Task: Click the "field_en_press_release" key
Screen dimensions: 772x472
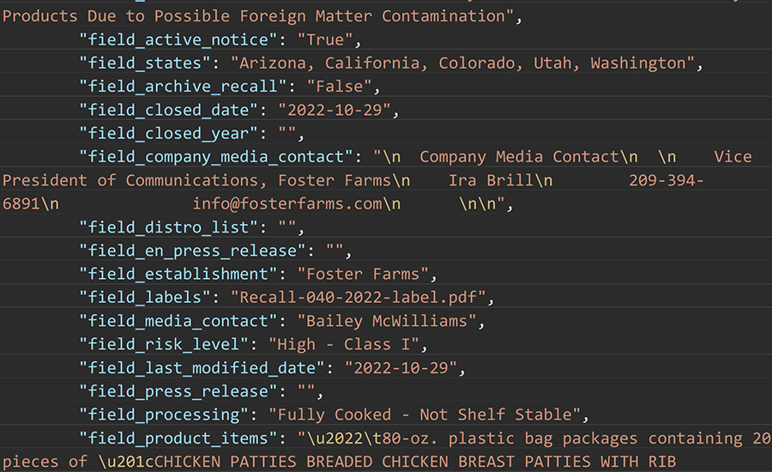Action: (192, 251)
